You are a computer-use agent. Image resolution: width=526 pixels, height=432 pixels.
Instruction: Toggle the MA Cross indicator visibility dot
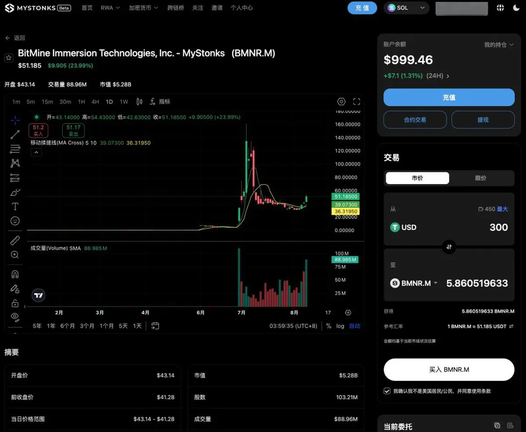[x=37, y=117]
